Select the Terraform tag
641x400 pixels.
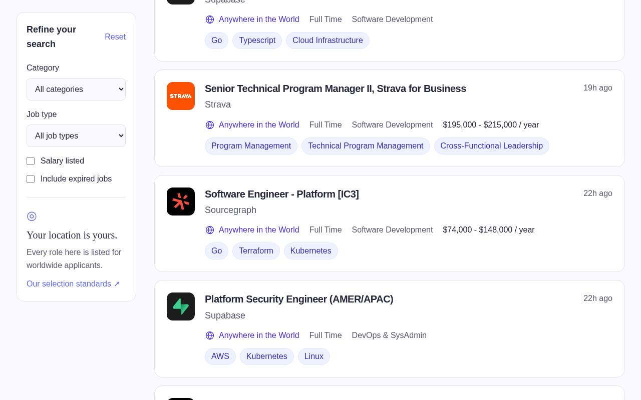click(256, 251)
